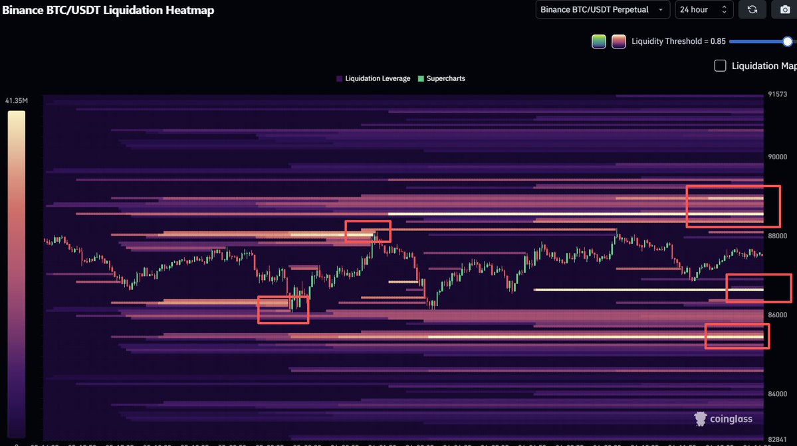The height and width of the screenshot is (446, 797).
Task: Click the 90000 price axis label
Action: 777,157
